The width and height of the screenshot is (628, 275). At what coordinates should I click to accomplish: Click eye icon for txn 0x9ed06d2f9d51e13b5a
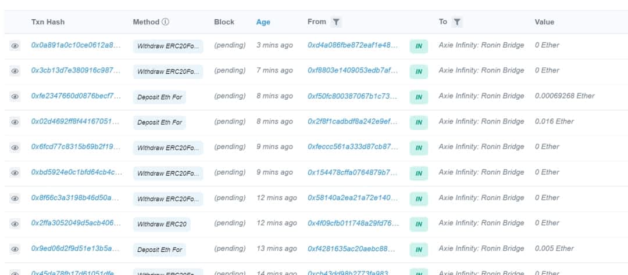(15, 249)
